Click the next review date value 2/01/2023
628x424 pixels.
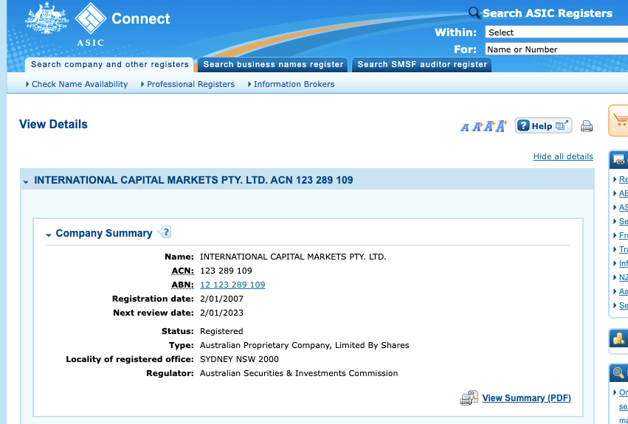coord(221,313)
